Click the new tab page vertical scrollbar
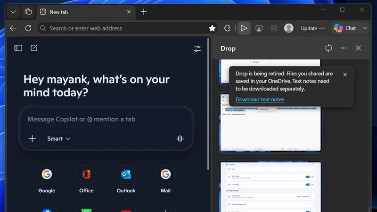 [208, 104]
